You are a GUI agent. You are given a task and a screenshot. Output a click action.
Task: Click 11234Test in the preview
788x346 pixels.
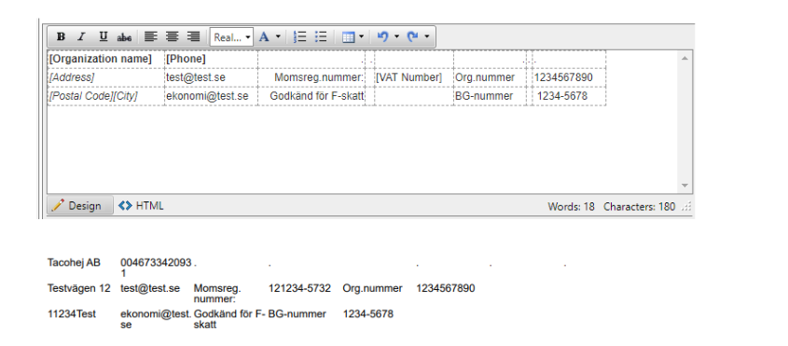[x=72, y=313]
